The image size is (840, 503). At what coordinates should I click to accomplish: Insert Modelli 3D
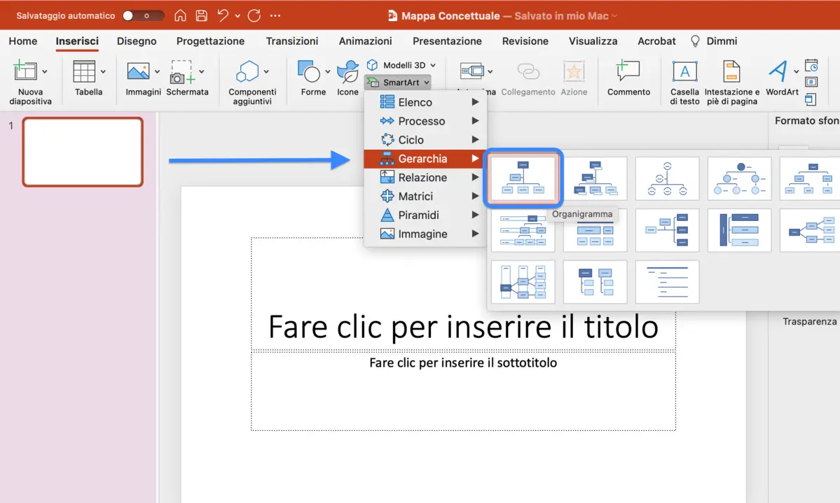(x=401, y=64)
